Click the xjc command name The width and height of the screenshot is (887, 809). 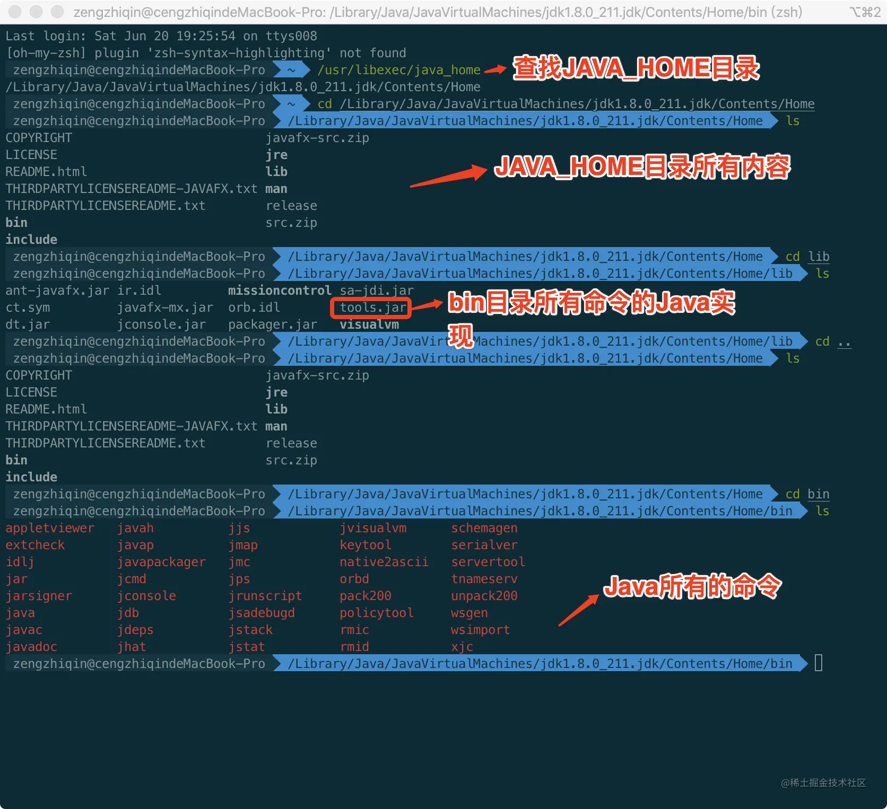click(462, 647)
